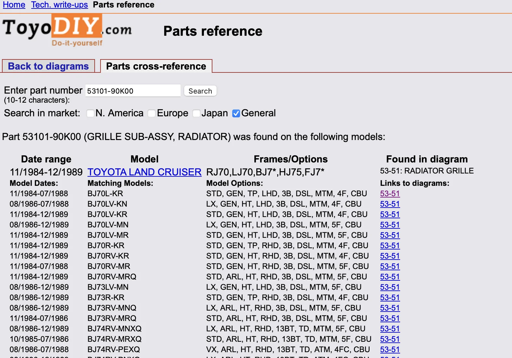The image size is (512, 358).
Task: Click date 11/1984-07/1986 in BJ73RV-MRQ row
Action: [39, 318]
